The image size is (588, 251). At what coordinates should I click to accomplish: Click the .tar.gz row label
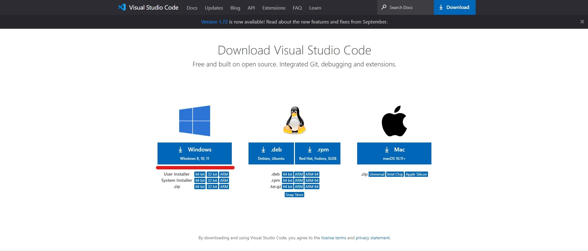pos(275,187)
